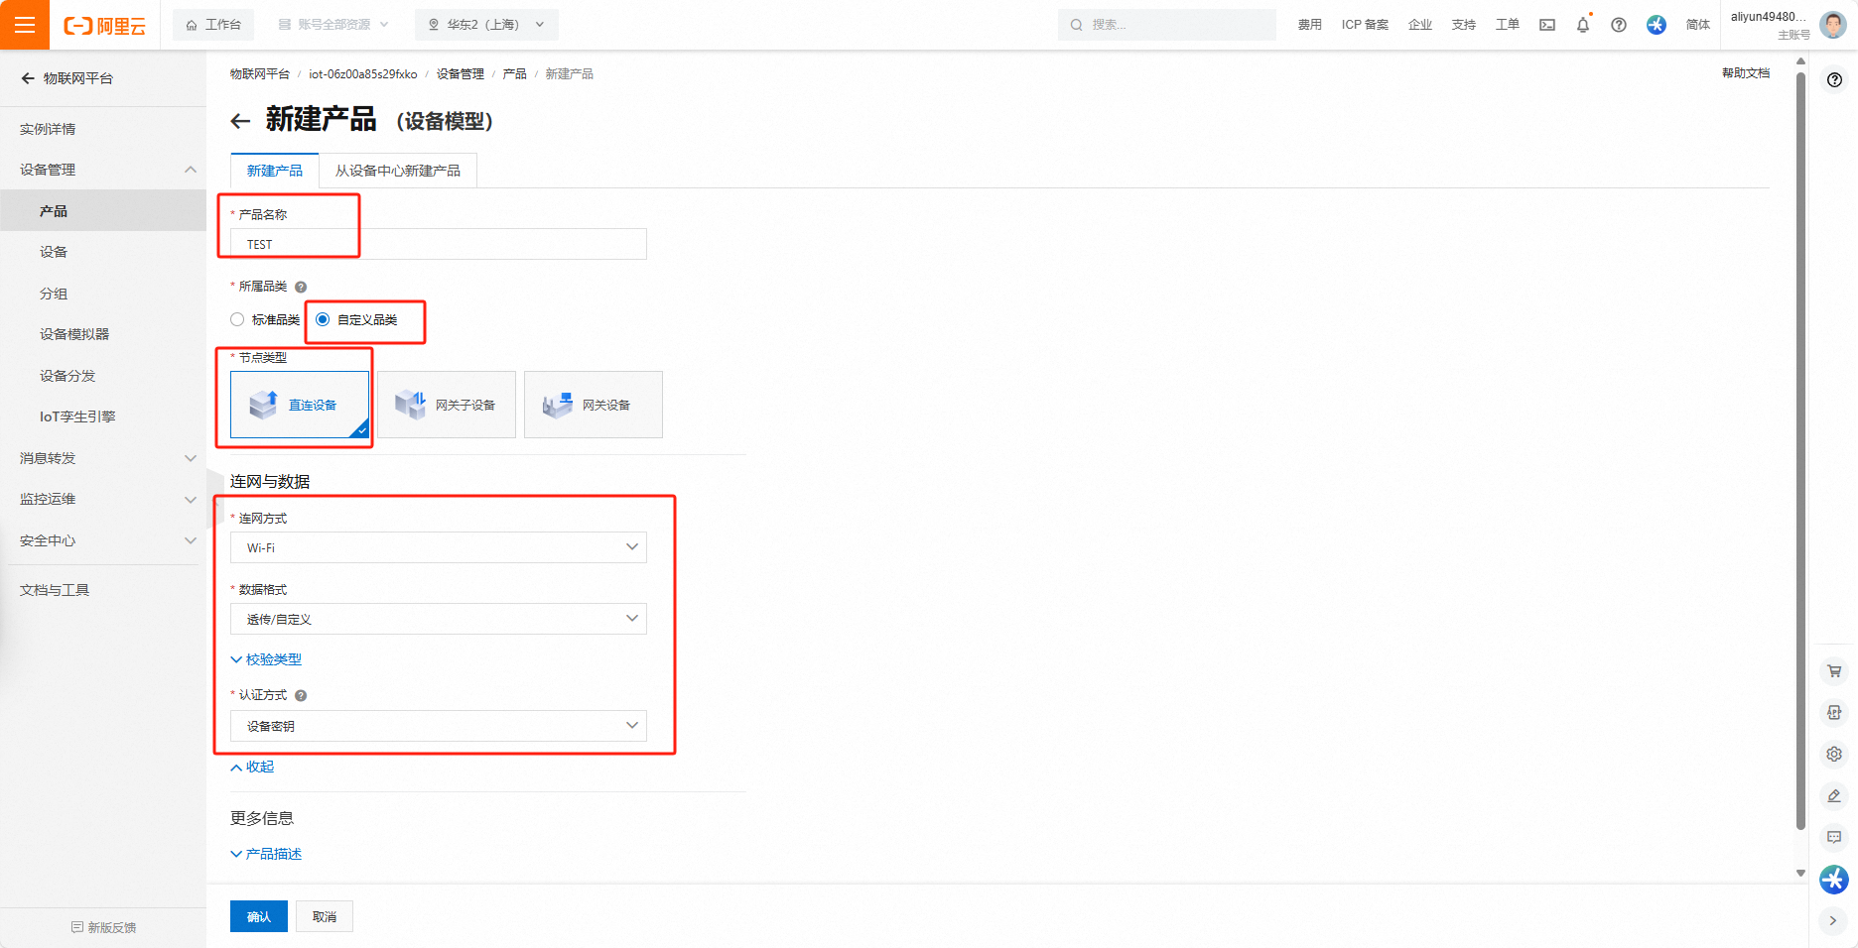The image size is (1858, 948).
Task: Click the feedback chat icon in right toolbar
Action: click(1834, 837)
